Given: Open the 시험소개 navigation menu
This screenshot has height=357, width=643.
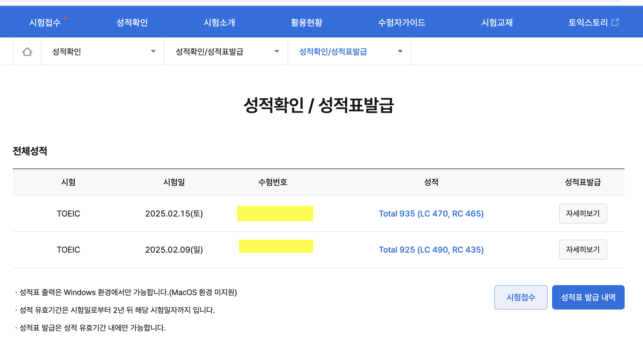Looking at the screenshot, I should pyautogui.click(x=219, y=22).
